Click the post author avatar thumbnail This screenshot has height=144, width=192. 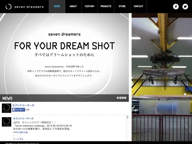[x=7, y=122]
